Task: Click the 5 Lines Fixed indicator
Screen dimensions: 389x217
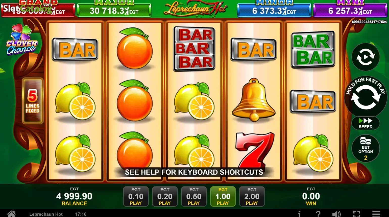Action: tap(33, 101)
